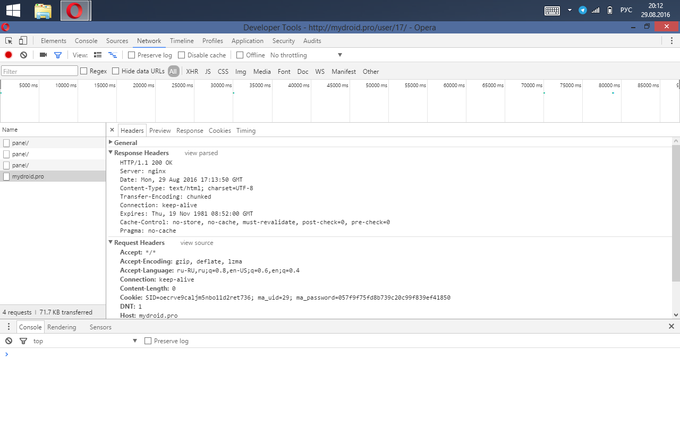Toggle the network filter funnel icon

(x=58, y=55)
